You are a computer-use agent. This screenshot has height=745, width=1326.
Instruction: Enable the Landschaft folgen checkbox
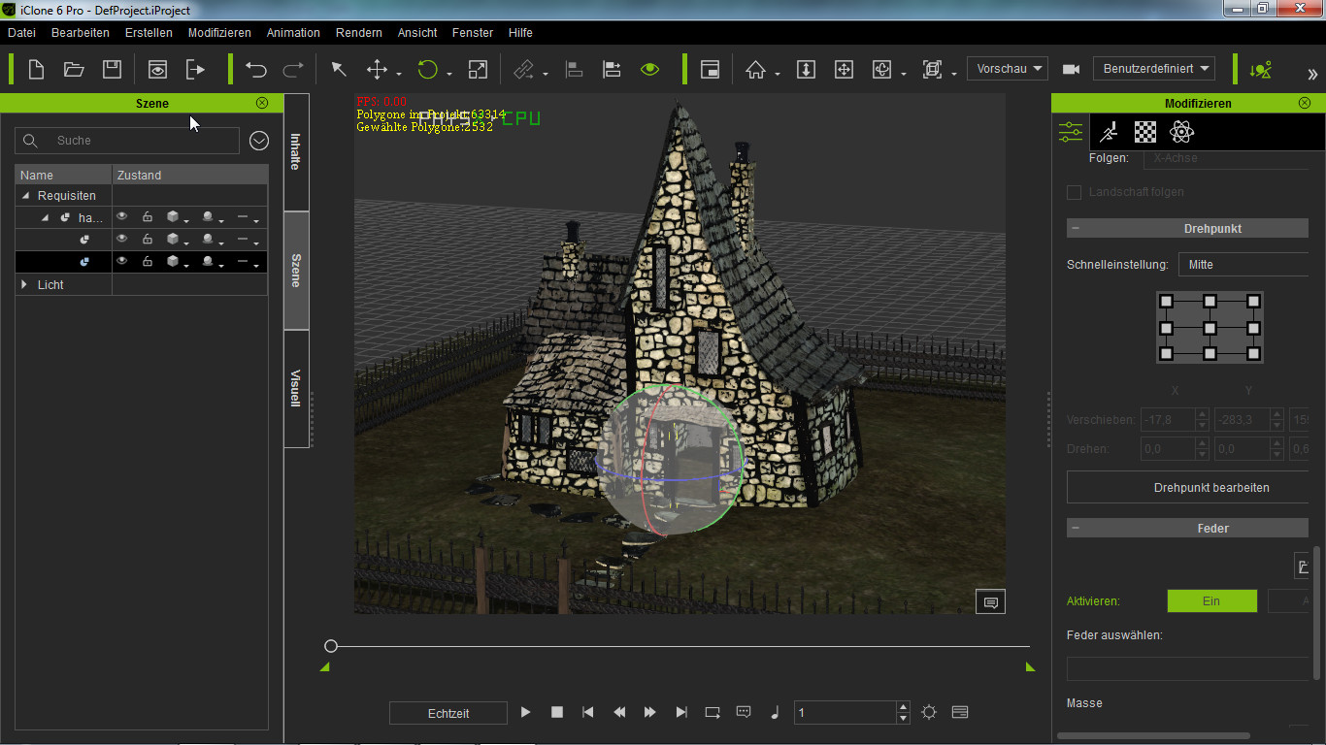(1074, 192)
